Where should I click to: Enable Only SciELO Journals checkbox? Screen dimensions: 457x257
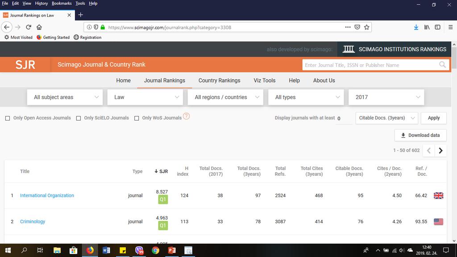click(x=79, y=118)
